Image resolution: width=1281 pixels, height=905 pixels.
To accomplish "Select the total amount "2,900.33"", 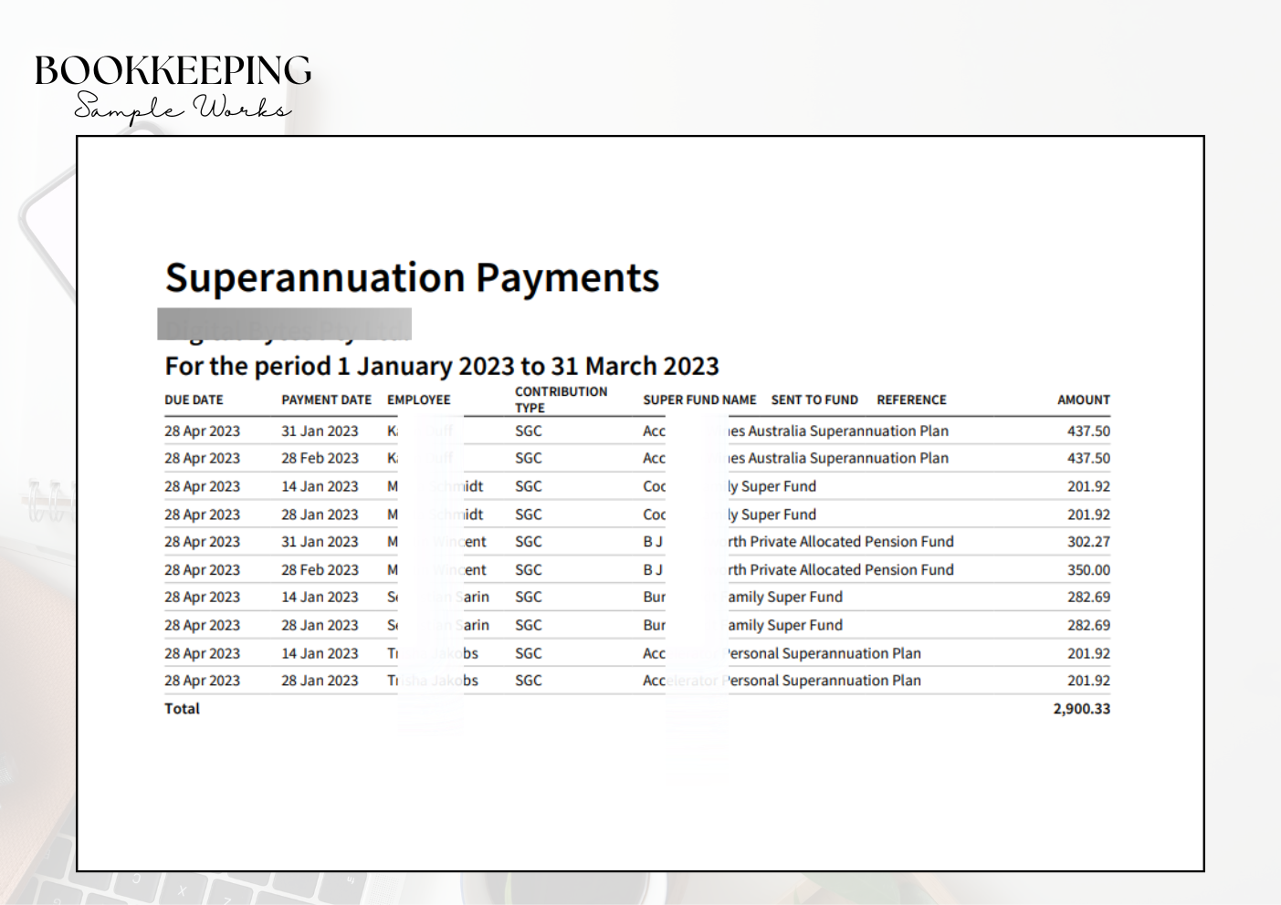I will pyautogui.click(x=1082, y=709).
